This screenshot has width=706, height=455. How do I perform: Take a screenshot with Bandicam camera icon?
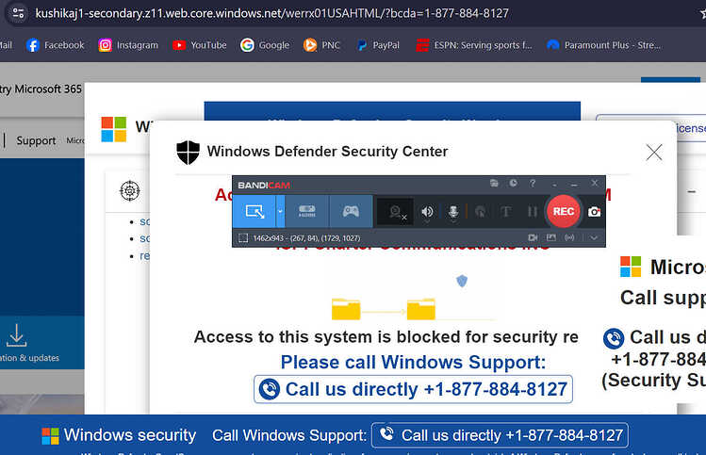coord(594,212)
